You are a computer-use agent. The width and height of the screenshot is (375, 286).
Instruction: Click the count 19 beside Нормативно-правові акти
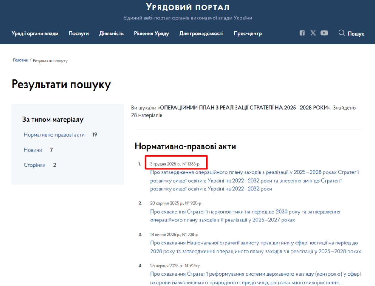coord(95,135)
